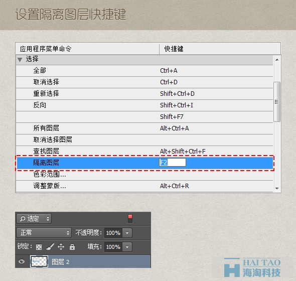296x281 pixels.
Task: Click the search magnifier icon in layer filter
Action: [23, 219]
